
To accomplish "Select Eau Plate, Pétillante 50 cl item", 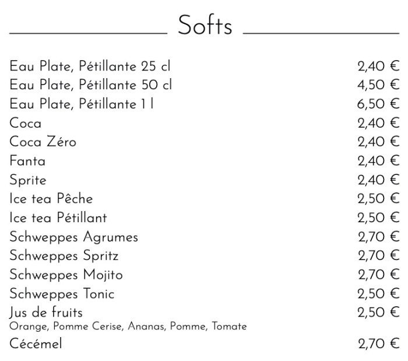I will 90,85.
